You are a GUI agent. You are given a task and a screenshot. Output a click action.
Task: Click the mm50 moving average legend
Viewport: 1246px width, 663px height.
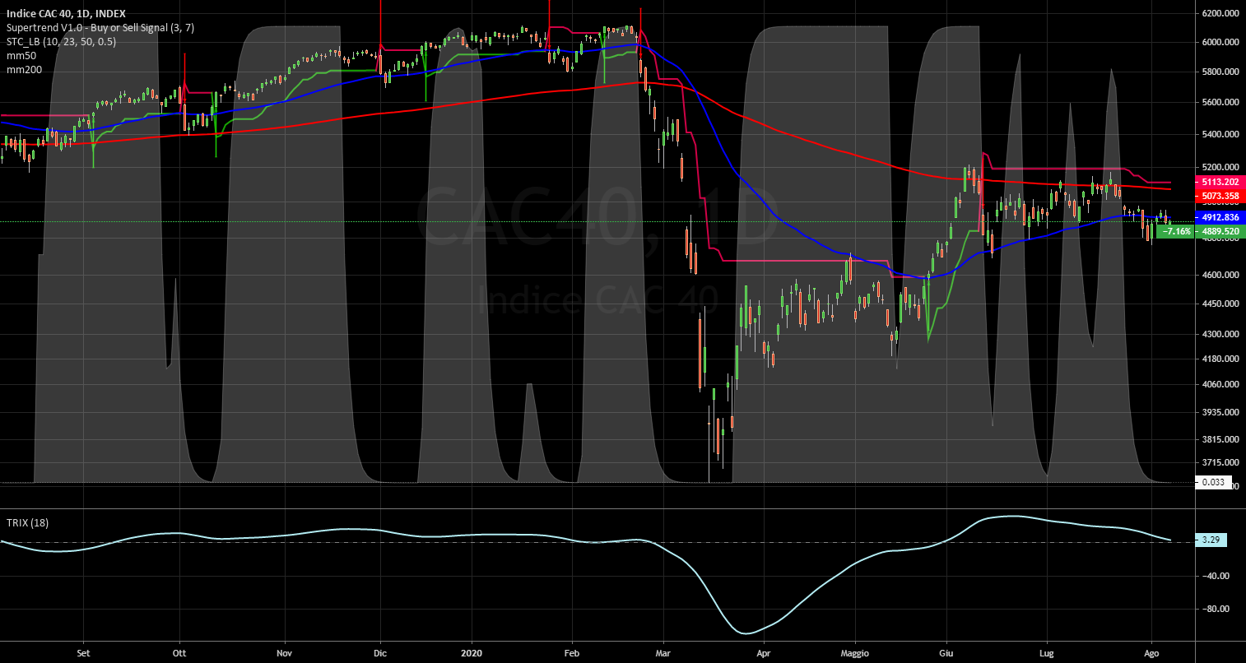click(x=21, y=56)
